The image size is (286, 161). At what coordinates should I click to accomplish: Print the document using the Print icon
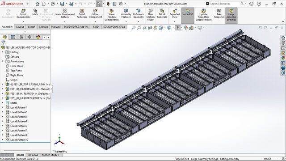click(71, 4)
